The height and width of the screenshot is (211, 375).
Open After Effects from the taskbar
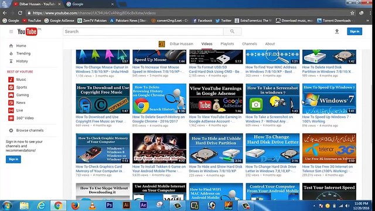click(143, 205)
